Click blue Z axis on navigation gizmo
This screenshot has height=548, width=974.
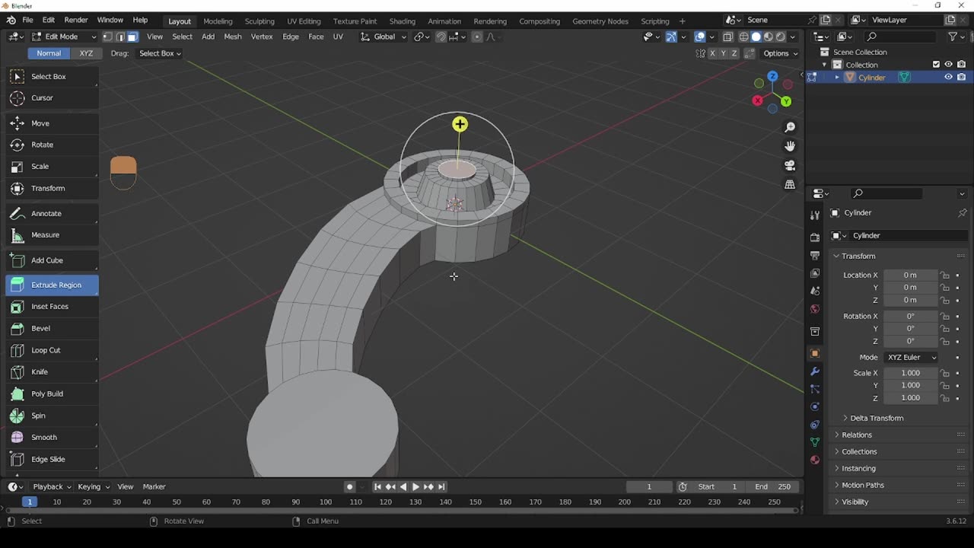tap(772, 76)
